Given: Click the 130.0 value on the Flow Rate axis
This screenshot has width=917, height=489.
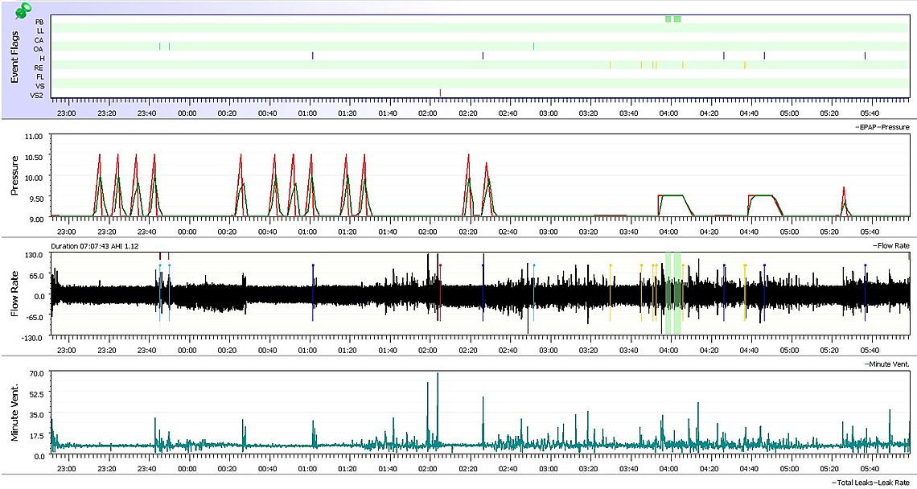Looking at the screenshot, I should (35, 254).
